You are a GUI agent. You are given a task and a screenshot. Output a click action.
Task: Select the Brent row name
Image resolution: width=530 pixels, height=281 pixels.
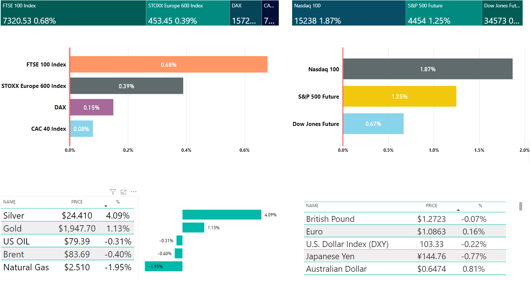pos(14,254)
